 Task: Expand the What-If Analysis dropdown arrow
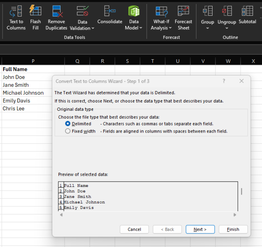coord(170,28)
